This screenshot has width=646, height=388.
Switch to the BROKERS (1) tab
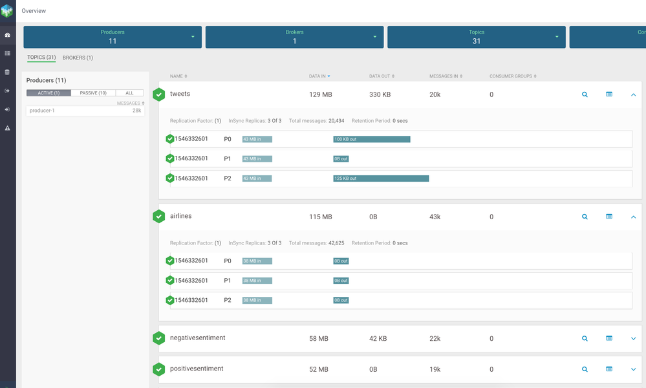(78, 58)
